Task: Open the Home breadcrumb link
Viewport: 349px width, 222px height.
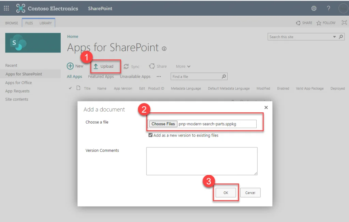Action: [73, 36]
